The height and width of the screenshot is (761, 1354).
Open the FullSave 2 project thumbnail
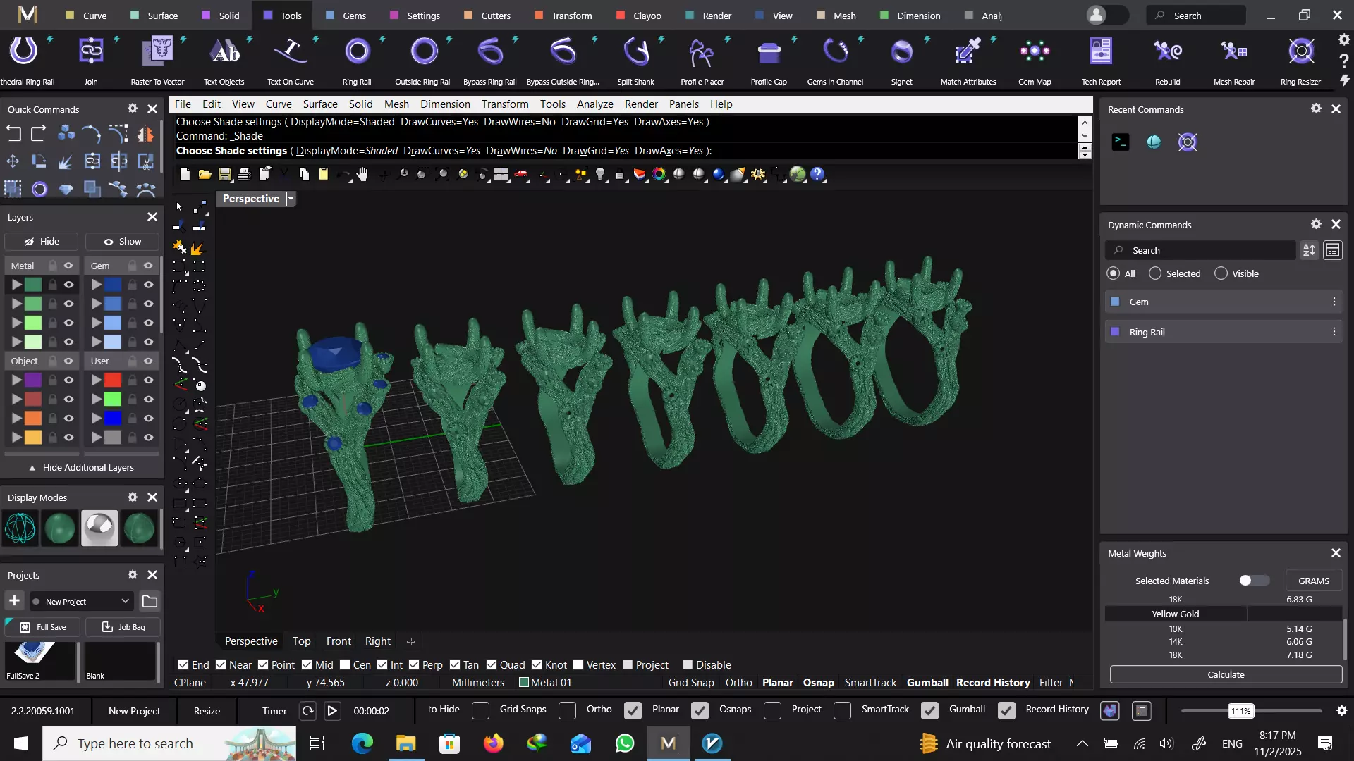(x=39, y=661)
